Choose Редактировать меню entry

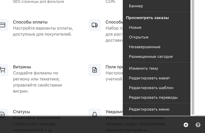[x=157, y=109]
